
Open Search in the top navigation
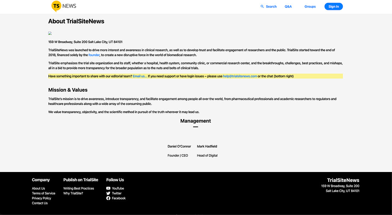pos(271,6)
